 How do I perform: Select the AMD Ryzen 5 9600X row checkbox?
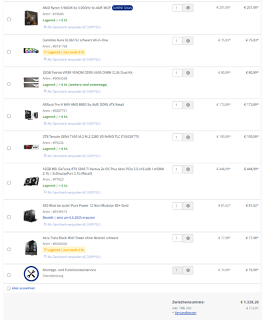tap(9, 19)
